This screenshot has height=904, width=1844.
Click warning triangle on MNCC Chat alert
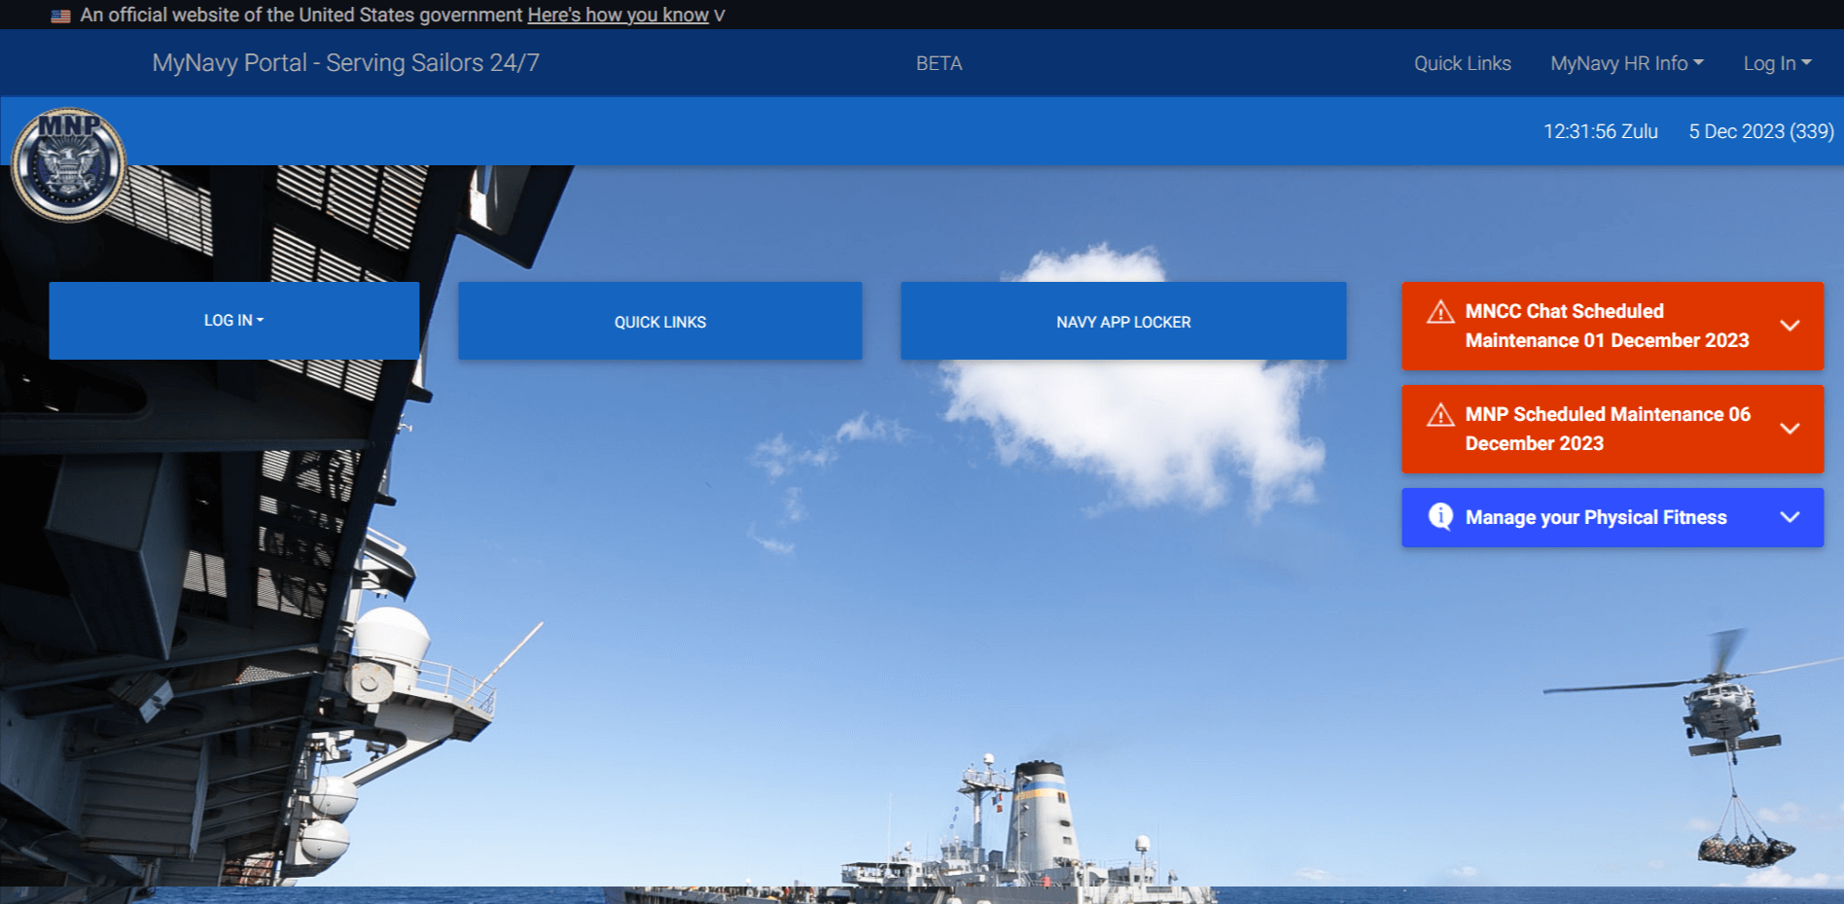pos(1439,312)
